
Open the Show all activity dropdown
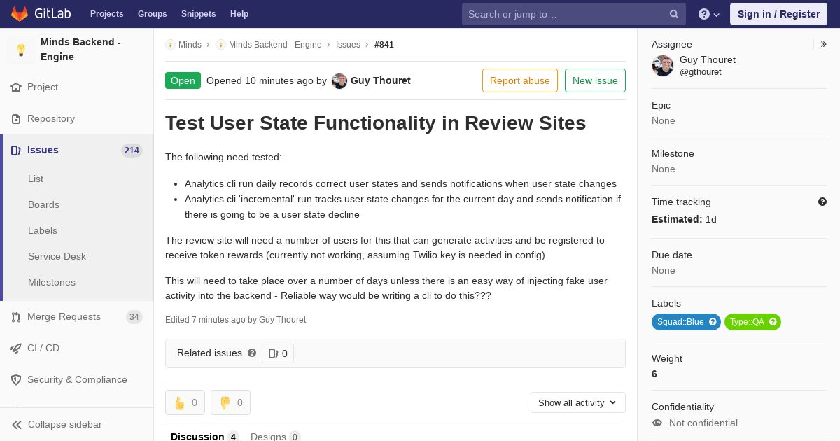[x=577, y=402]
